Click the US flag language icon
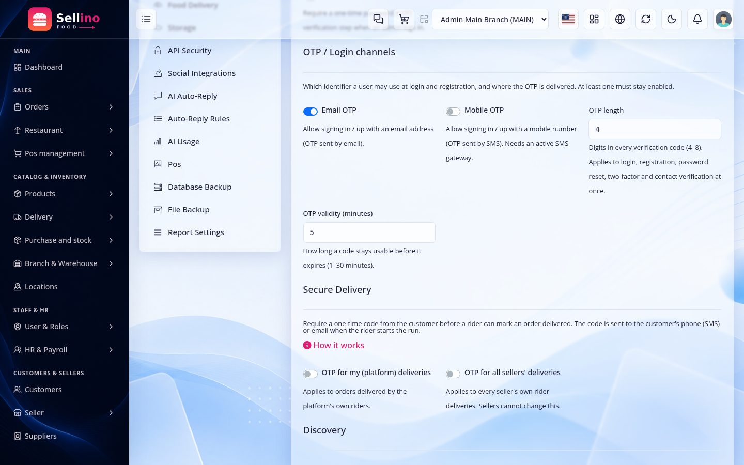The image size is (744, 465). (x=568, y=19)
